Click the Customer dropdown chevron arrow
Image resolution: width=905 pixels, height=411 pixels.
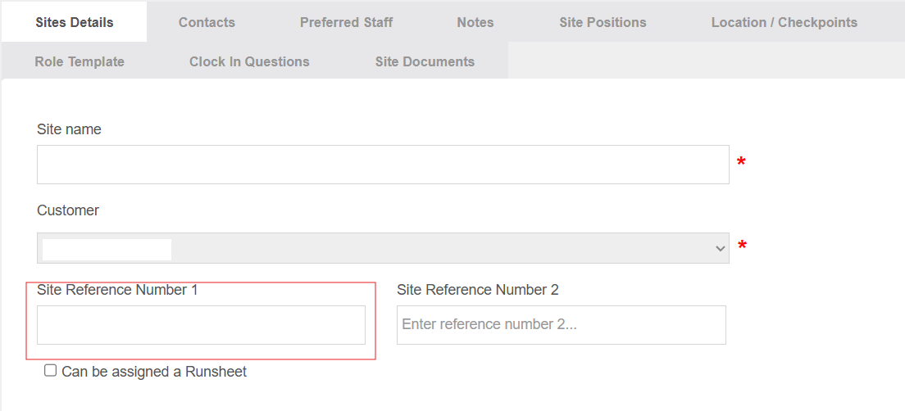click(720, 248)
